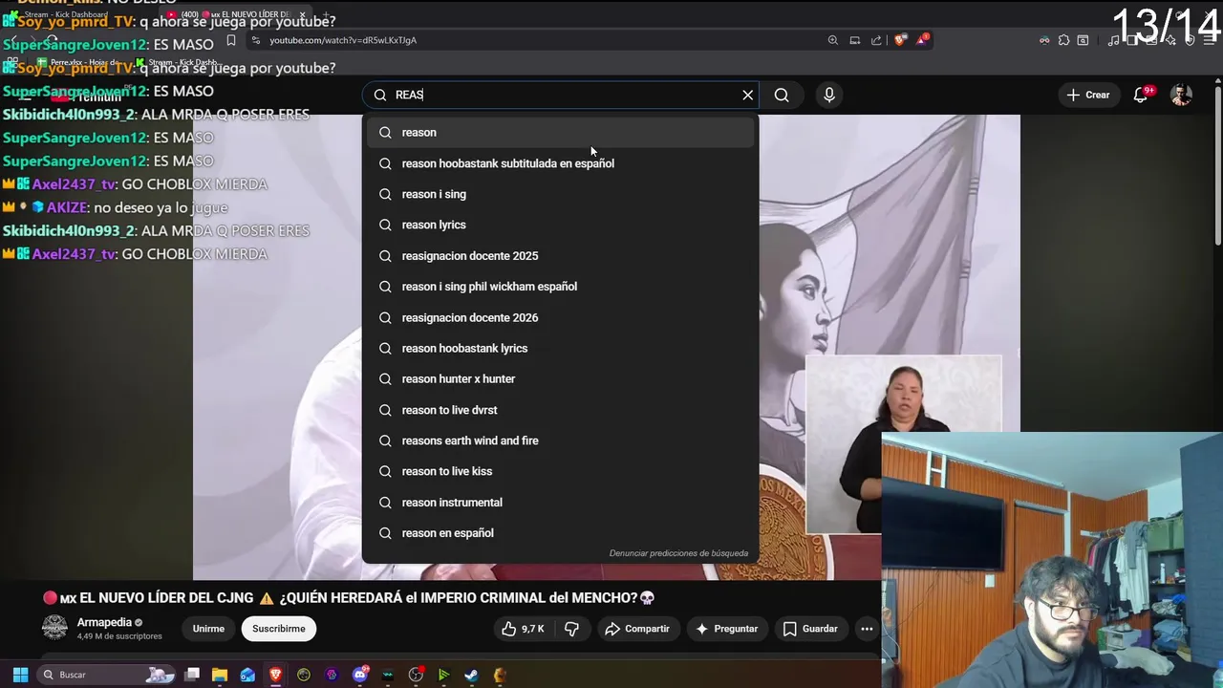Open File Explorer from the taskbar
The image size is (1223, 688).
220,675
